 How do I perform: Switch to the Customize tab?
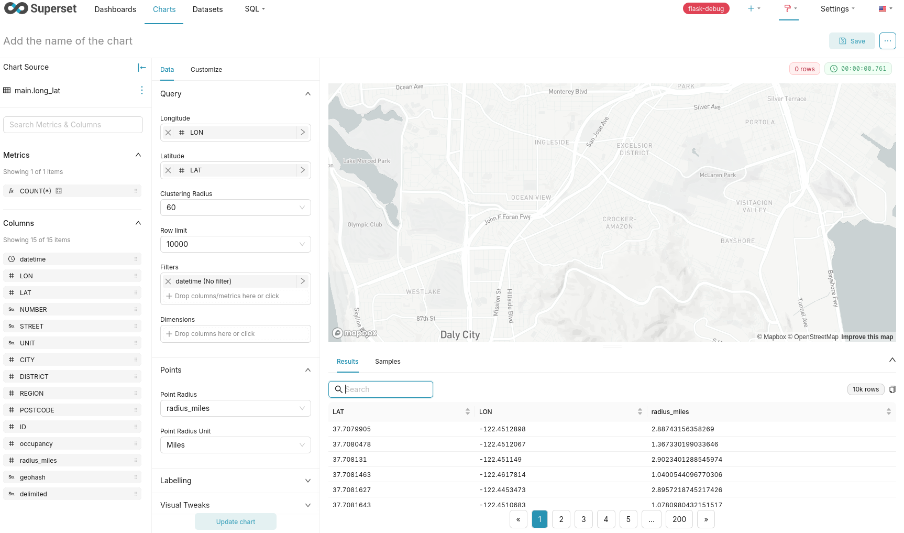[x=206, y=70]
